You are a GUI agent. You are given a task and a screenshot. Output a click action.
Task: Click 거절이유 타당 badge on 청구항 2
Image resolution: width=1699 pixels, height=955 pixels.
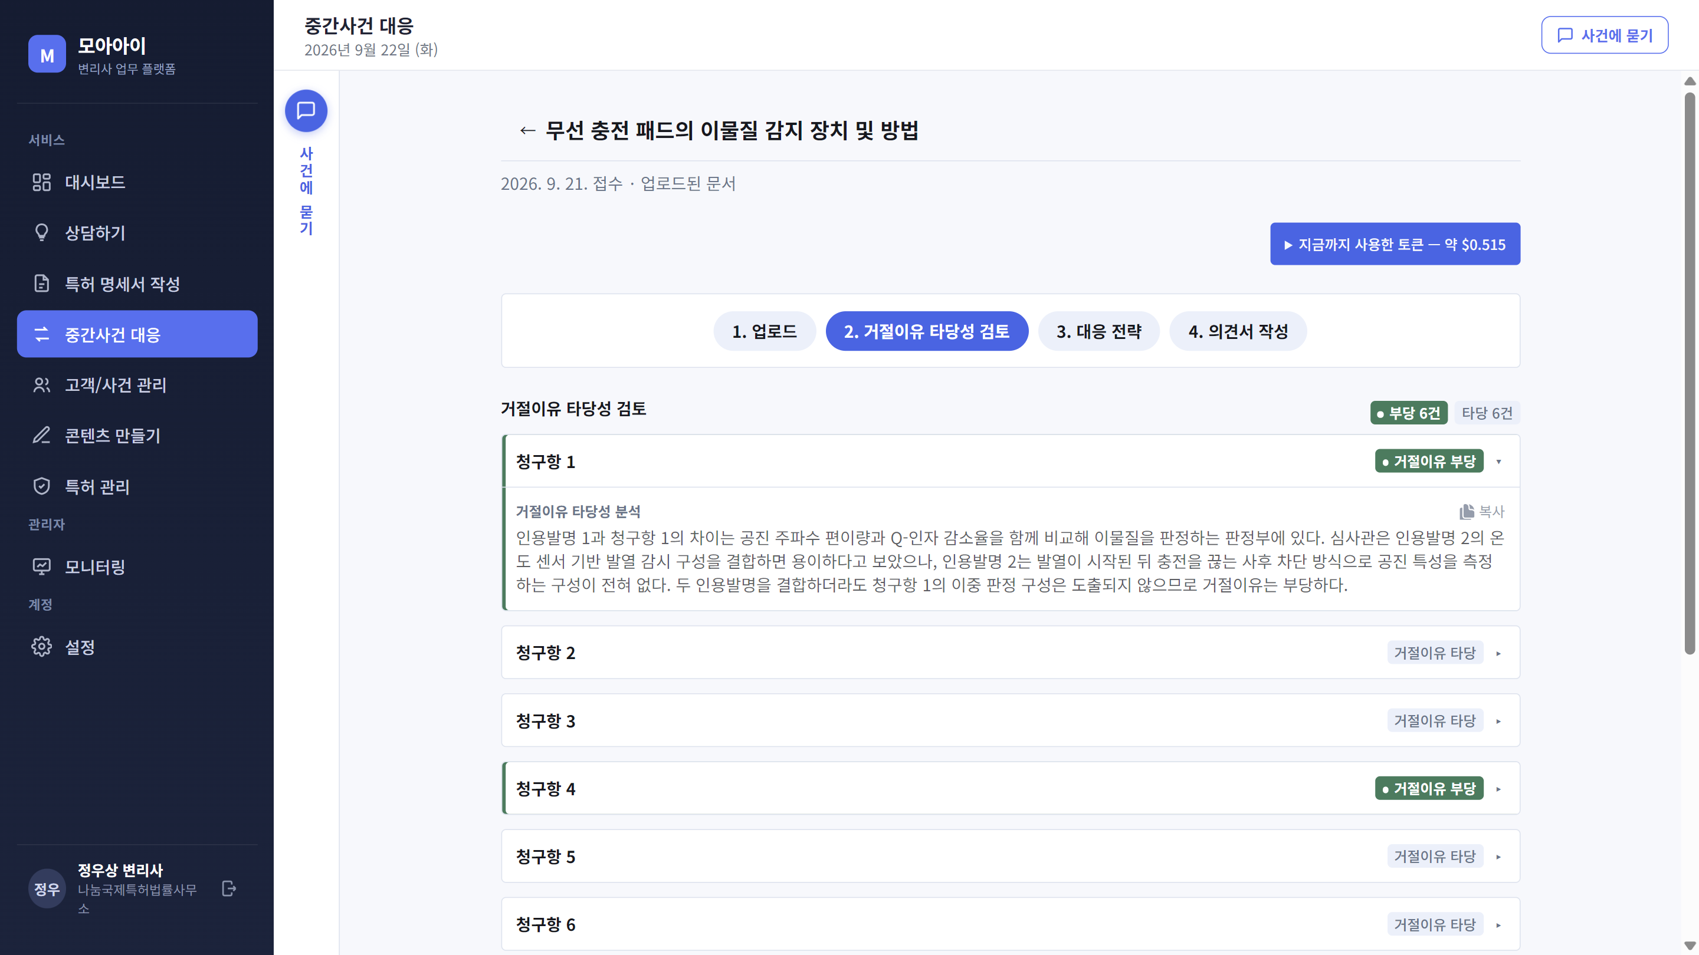click(1435, 653)
